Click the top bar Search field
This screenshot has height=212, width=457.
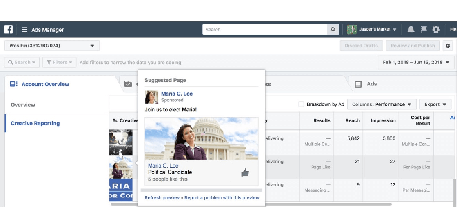point(265,29)
